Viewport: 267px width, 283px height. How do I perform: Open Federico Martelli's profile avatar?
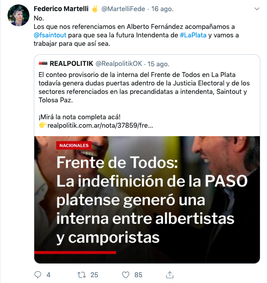point(18,15)
